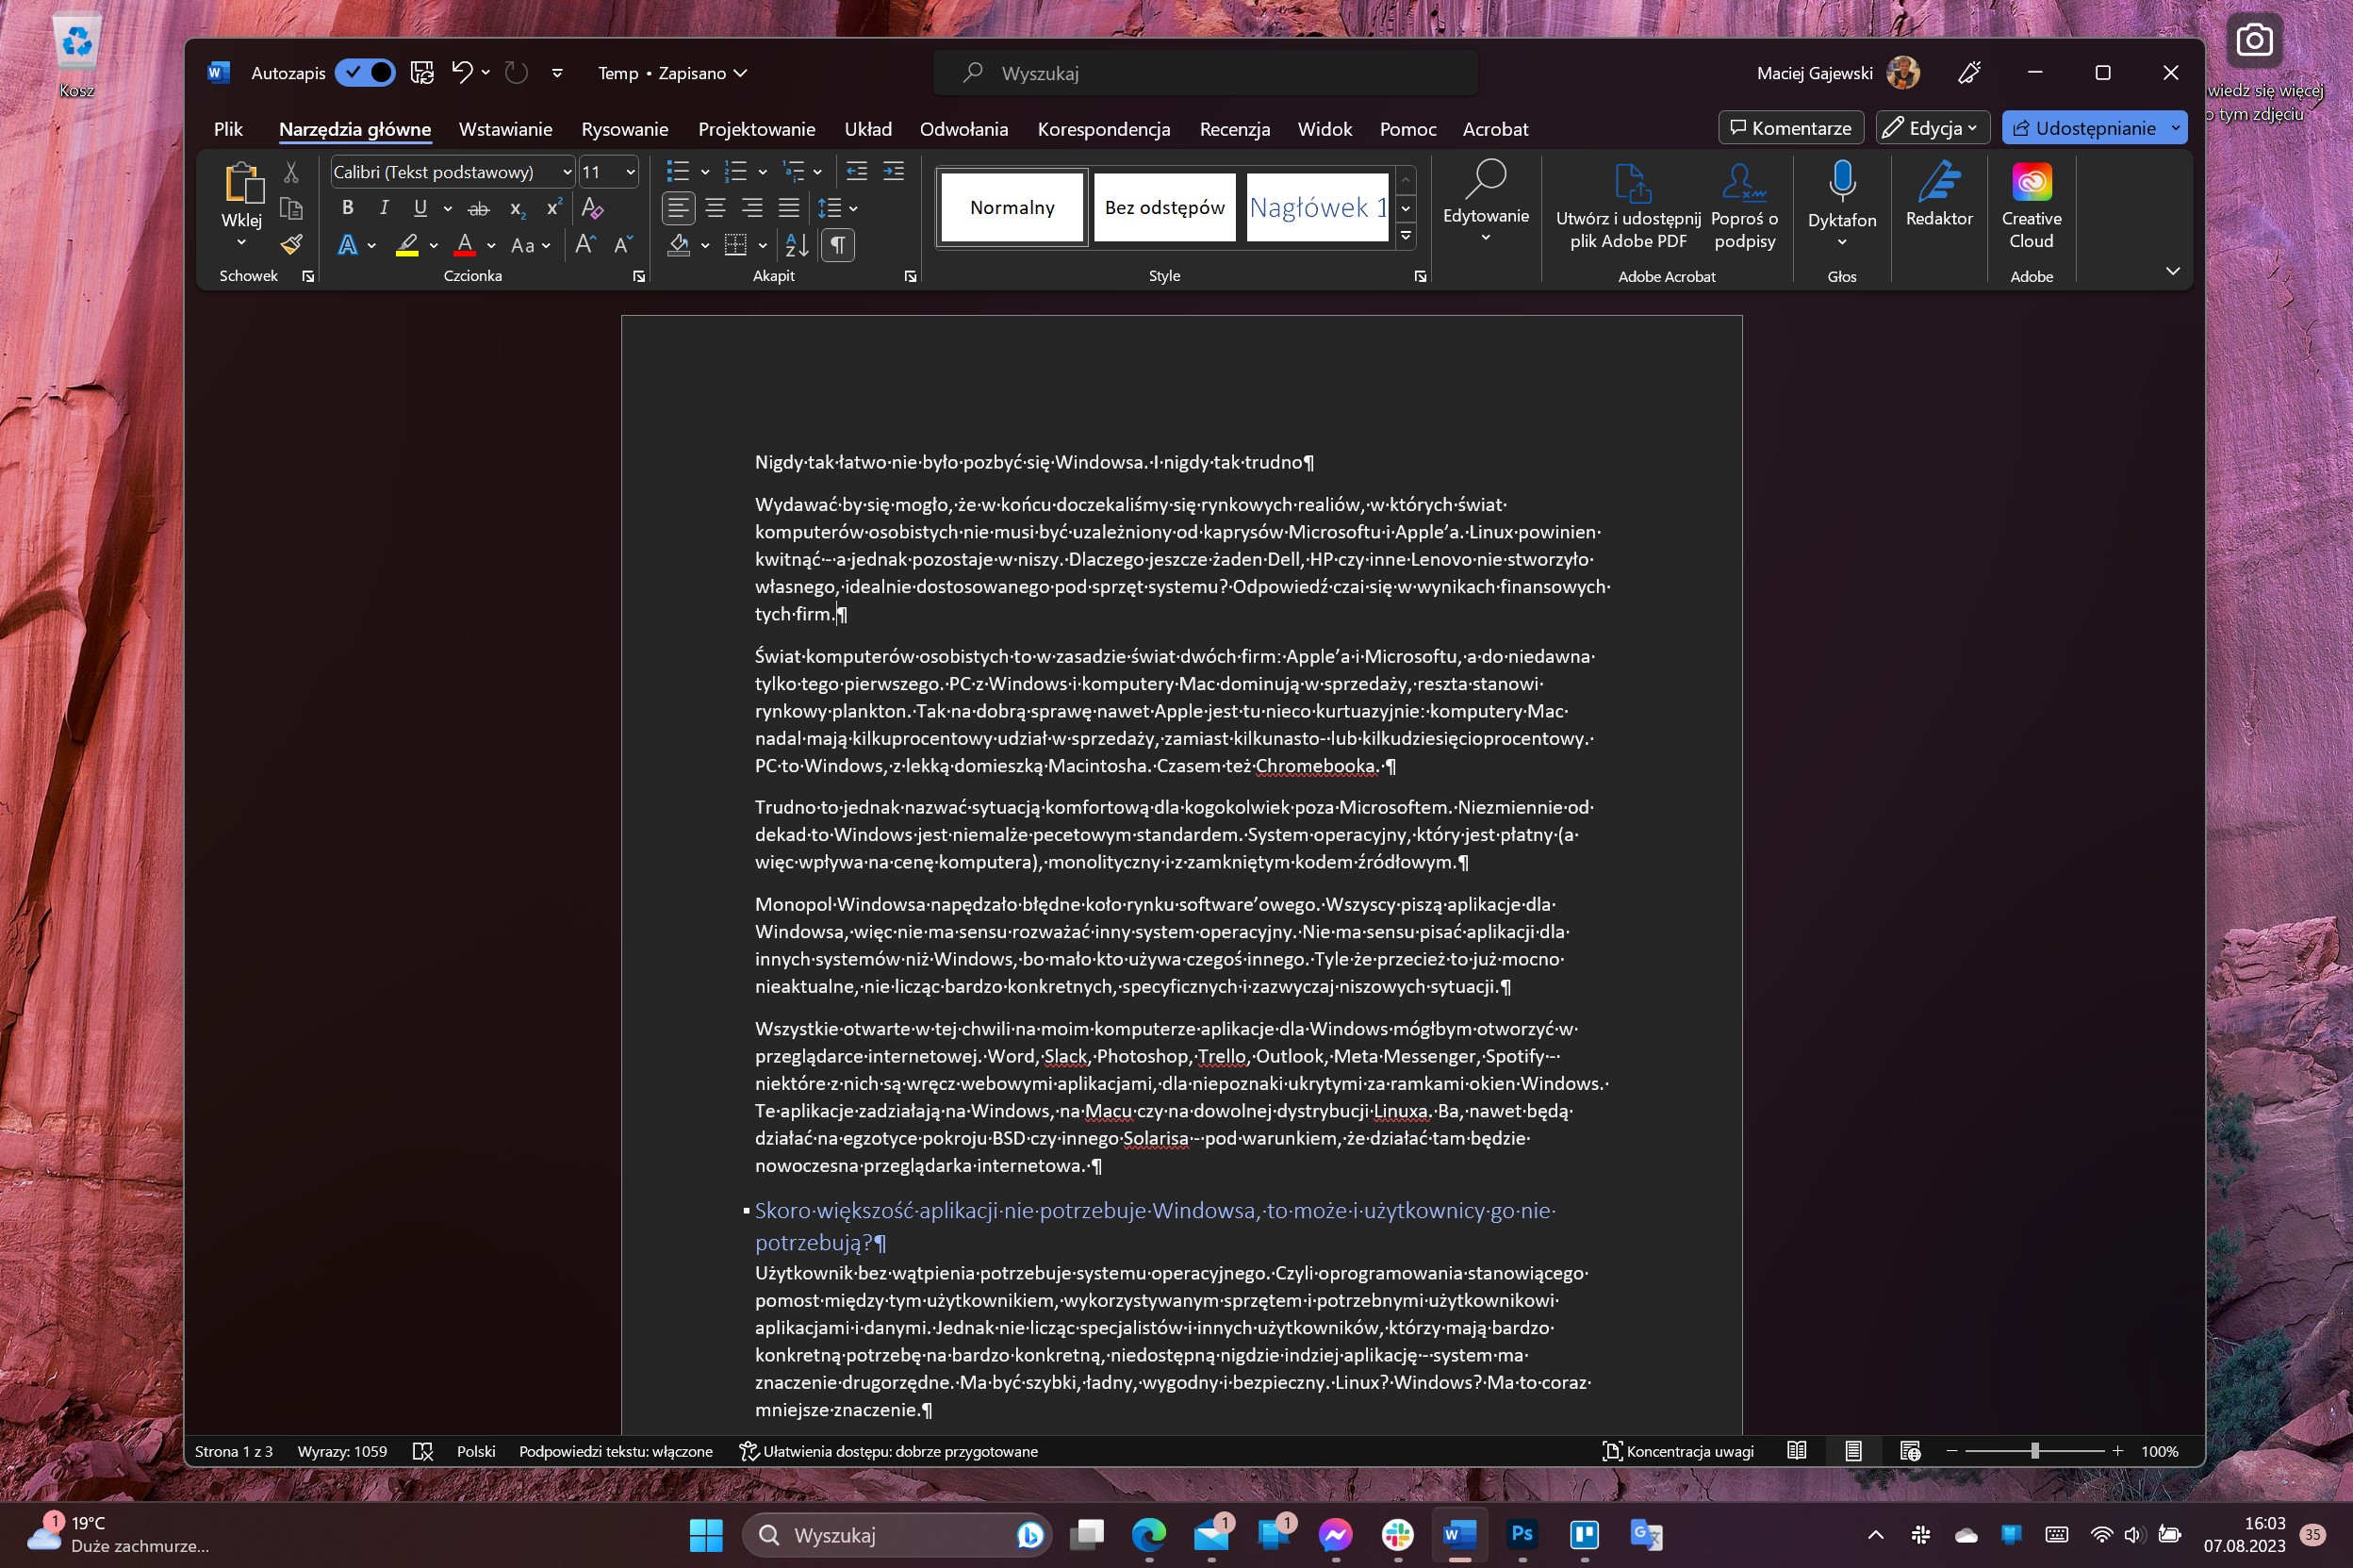Apply the Bez odstępów style
Image resolution: width=2353 pixels, height=1568 pixels.
click(1163, 207)
